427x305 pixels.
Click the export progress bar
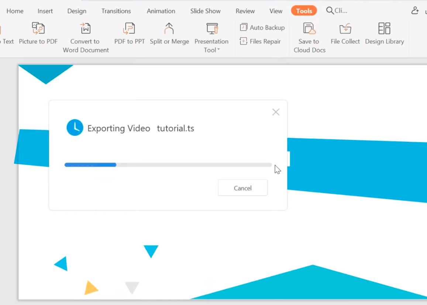click(168, 164)
